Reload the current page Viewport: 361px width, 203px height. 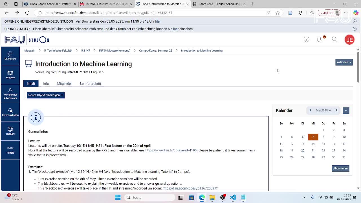point(27,13)
